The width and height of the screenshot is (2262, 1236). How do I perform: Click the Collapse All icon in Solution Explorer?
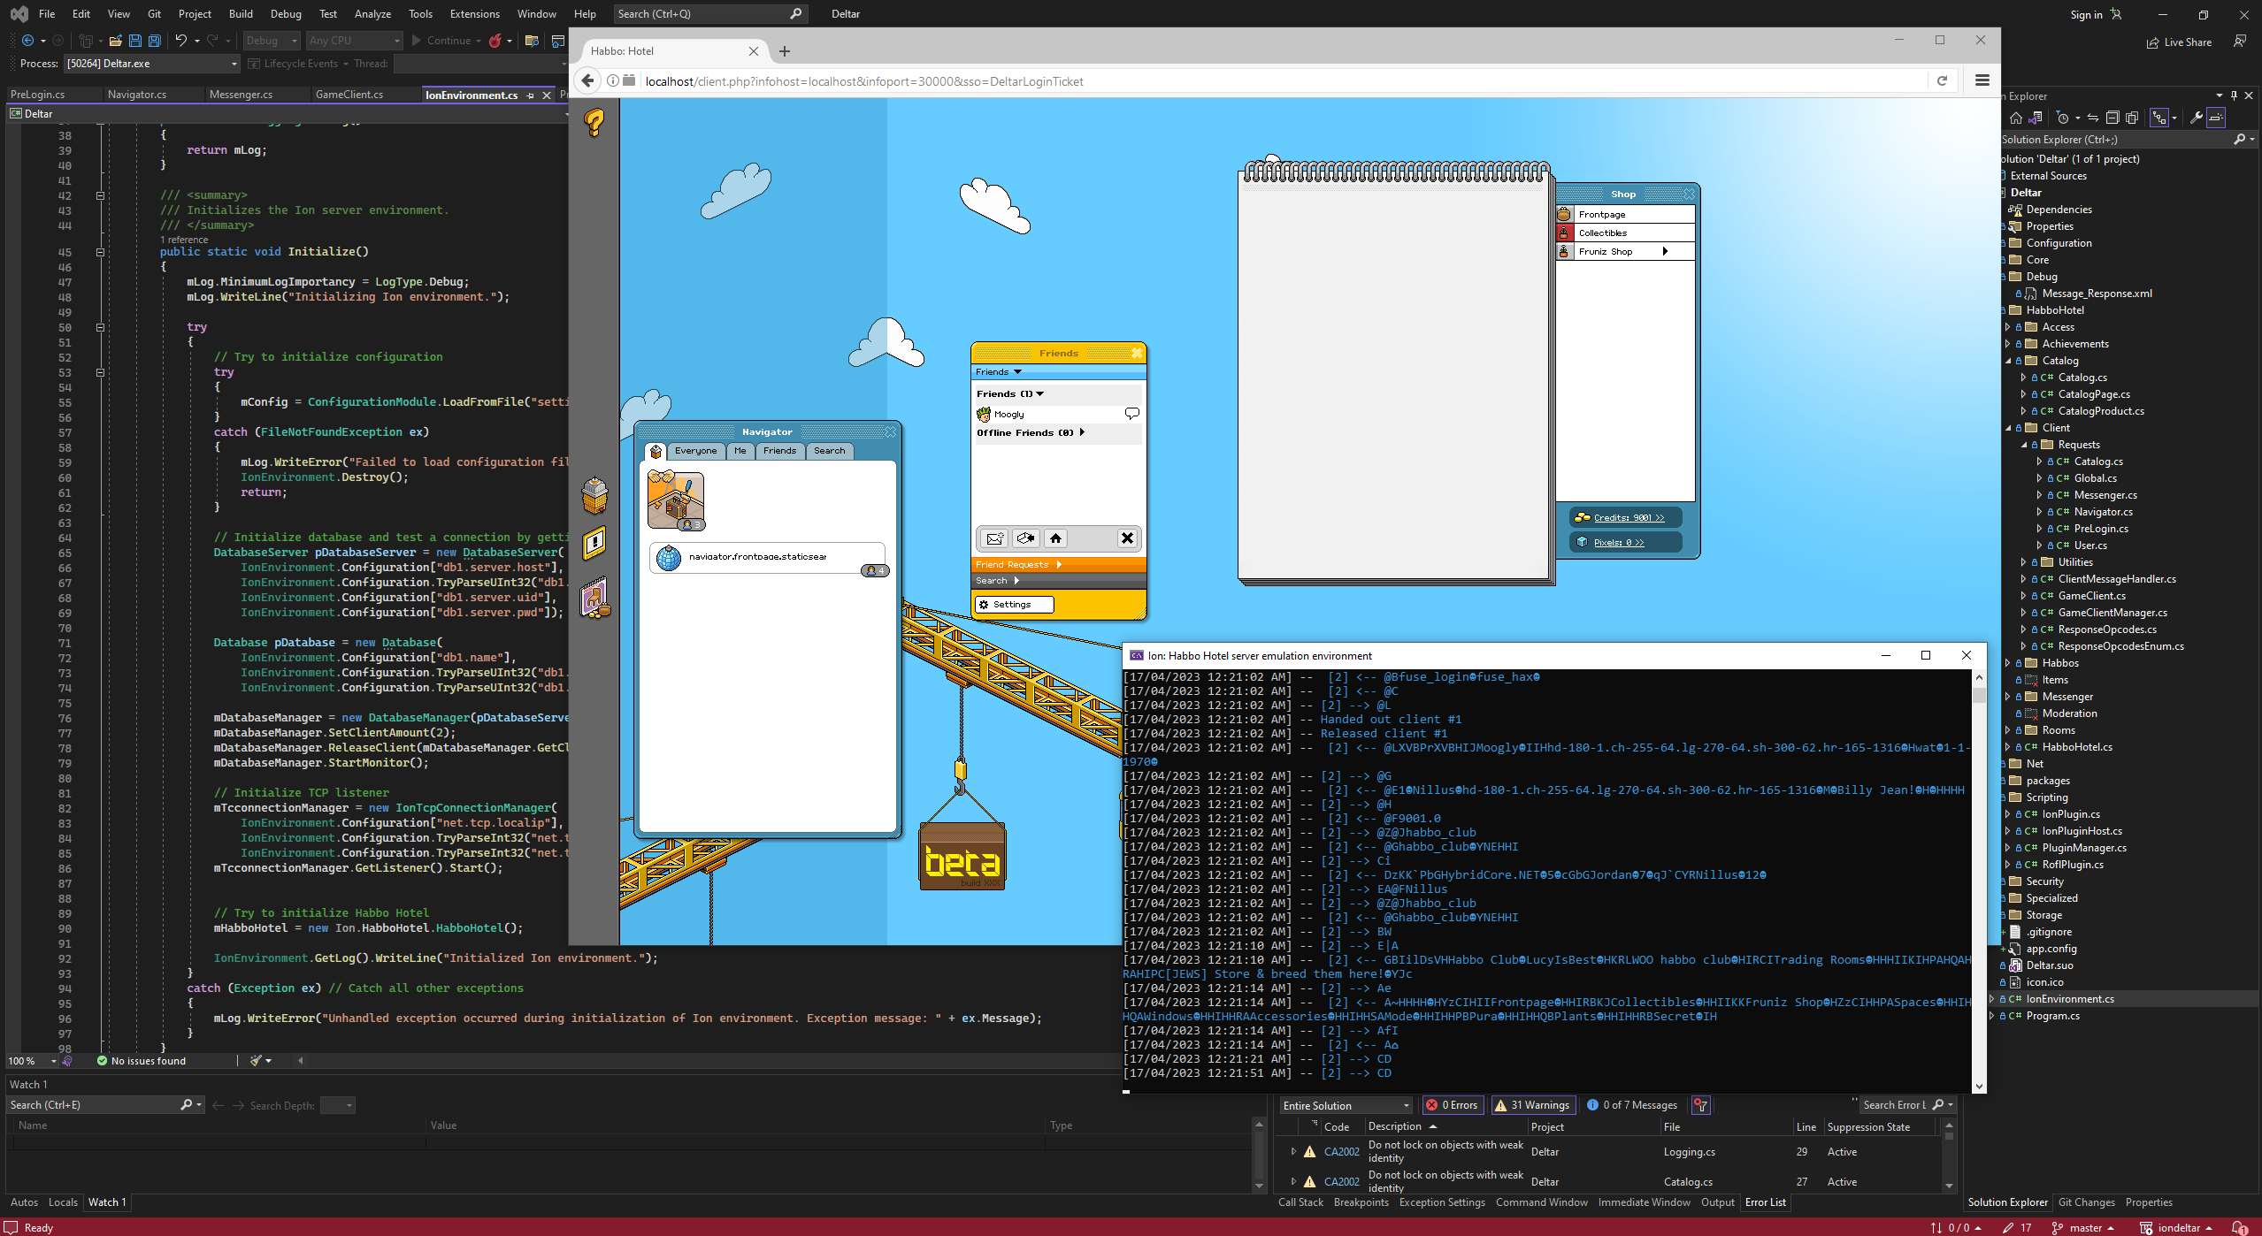[2112, 118]
